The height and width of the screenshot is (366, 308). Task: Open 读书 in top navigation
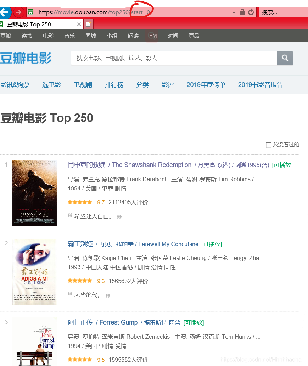click(27, 36)
